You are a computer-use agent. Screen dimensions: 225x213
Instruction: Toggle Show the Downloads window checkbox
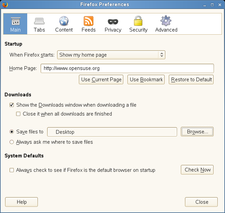12,105
